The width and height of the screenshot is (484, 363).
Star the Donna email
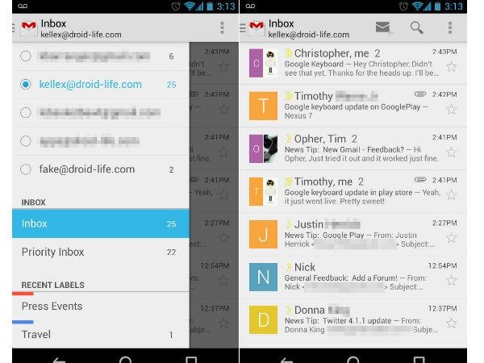[451, 323]
